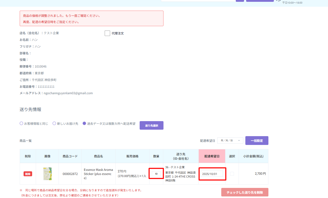Click the product name Essence Mask Aroma Sticker
328x198 pixels.
click(x=98, y=174)
